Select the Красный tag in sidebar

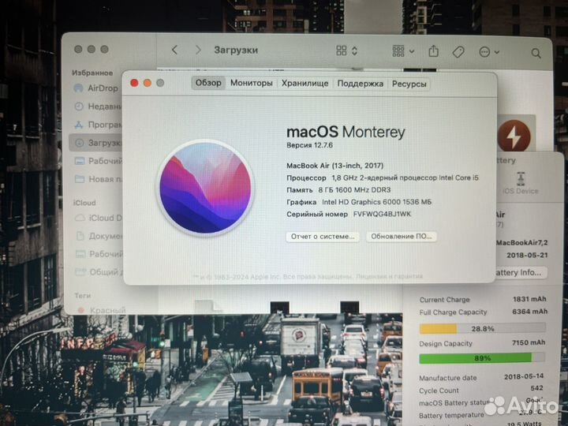click(102, 310)
